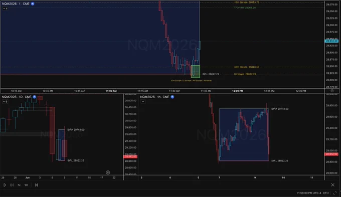
Task: Click the 12:00 PM time axis label
Action: (238, 91)
